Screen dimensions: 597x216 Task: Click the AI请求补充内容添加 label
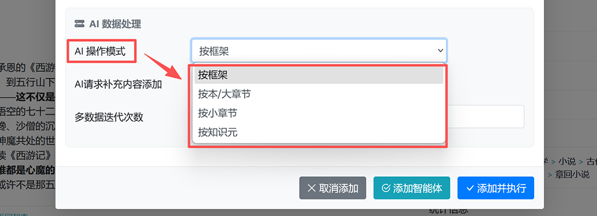[118, 84]
